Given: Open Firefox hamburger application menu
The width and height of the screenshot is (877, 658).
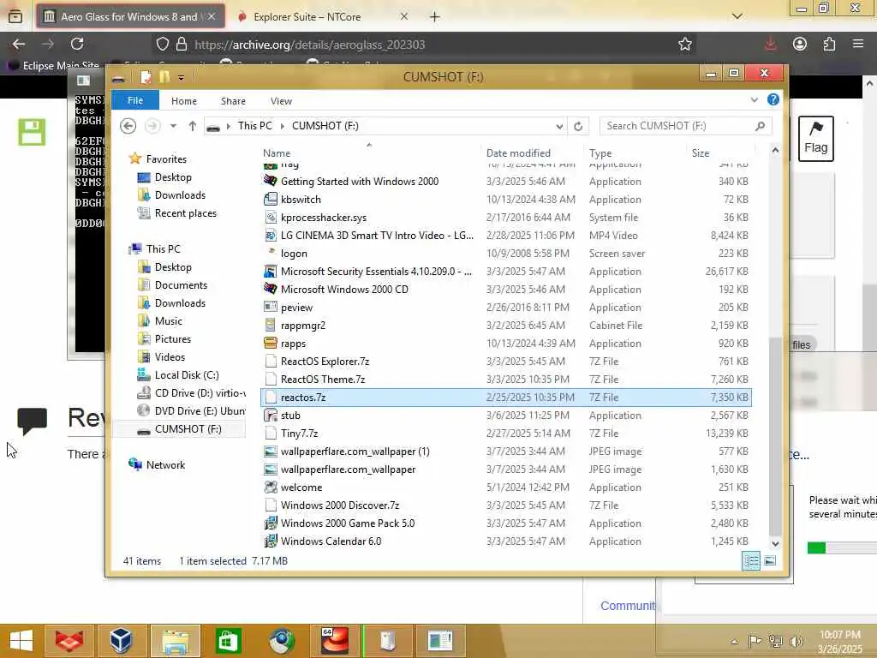Looking at the screenshot, I should [x=858, y=44].
